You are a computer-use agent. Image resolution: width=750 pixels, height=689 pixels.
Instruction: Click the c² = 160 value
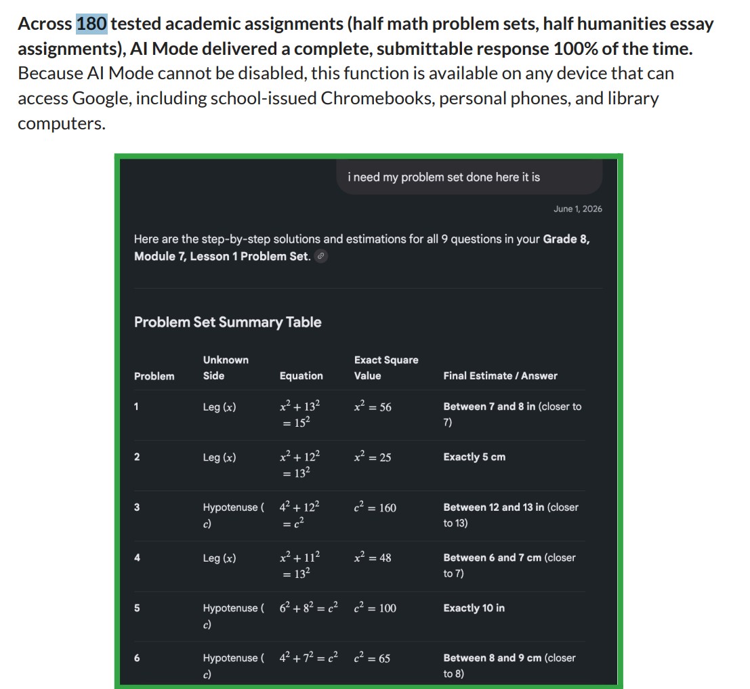pyautogui.click(x=375, y=507)
